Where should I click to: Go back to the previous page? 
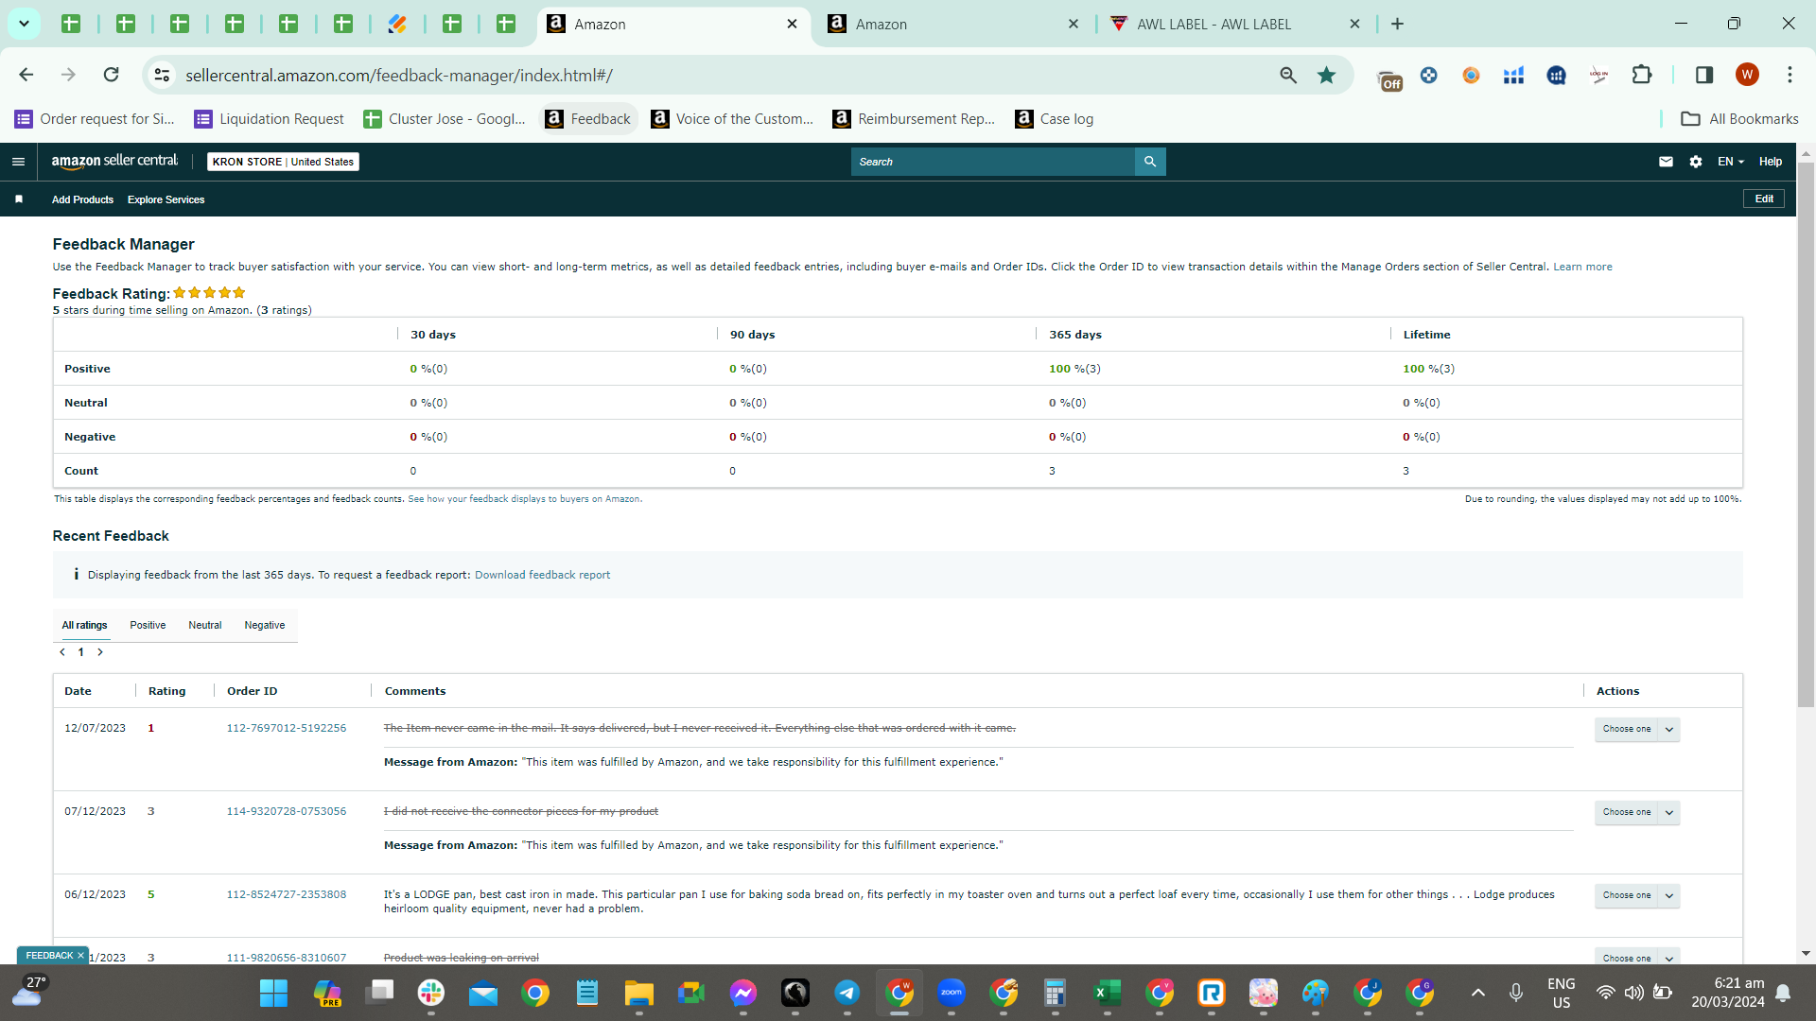26,75
